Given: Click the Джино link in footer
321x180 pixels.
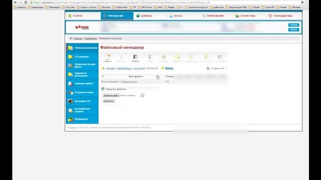Looking at the screenshot, I should point(74,127).
